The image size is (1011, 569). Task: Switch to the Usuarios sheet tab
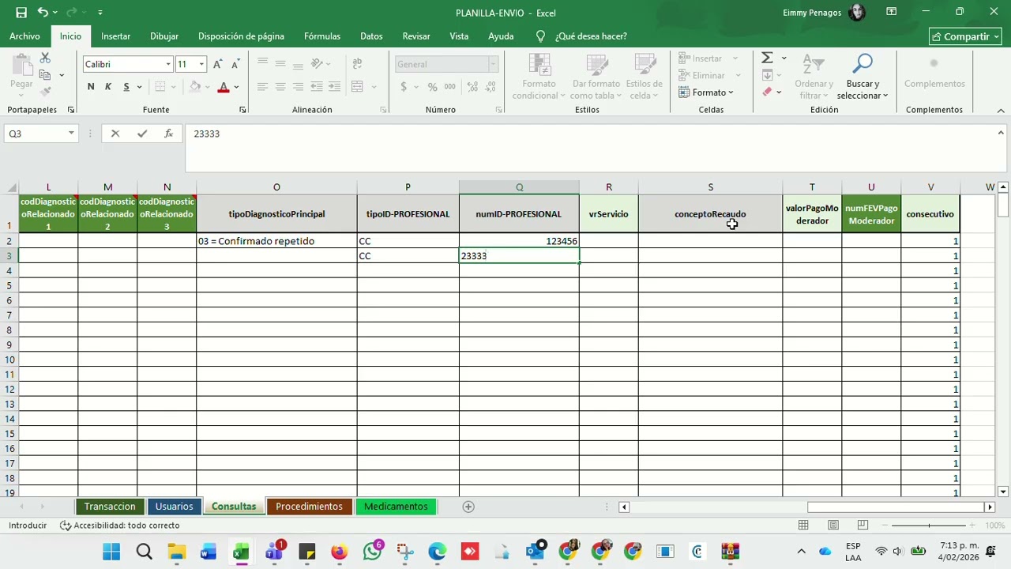pos(174,507)
